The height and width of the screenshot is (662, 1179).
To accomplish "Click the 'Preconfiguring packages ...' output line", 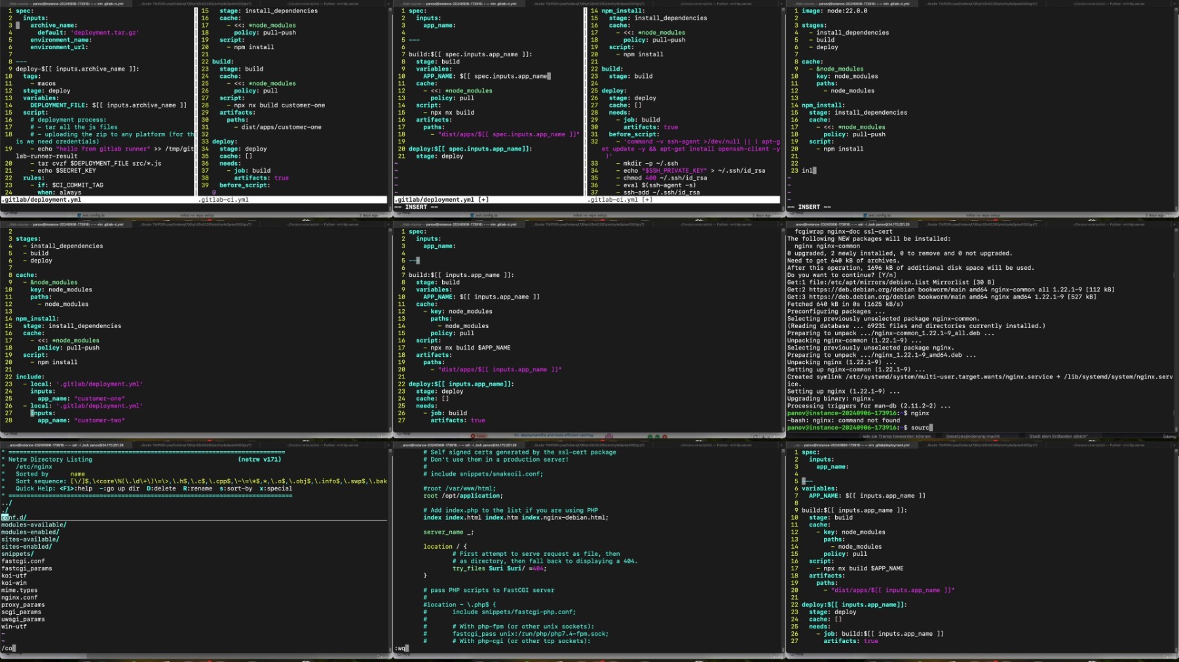I will (x=836, y=311).
